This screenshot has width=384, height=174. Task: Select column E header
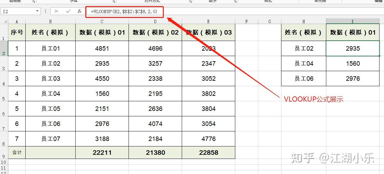tap(208, 21)
